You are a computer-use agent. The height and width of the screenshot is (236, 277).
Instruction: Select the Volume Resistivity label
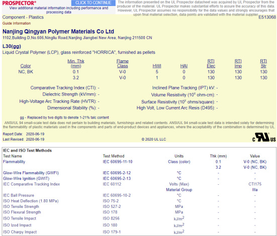[x=183, y=95]
